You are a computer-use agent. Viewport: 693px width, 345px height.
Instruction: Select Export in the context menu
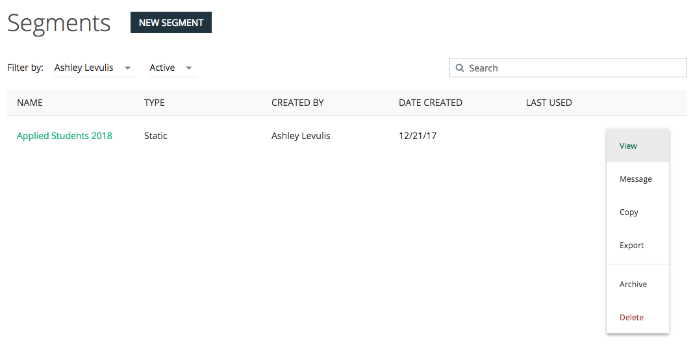click(x=637, y=245)
